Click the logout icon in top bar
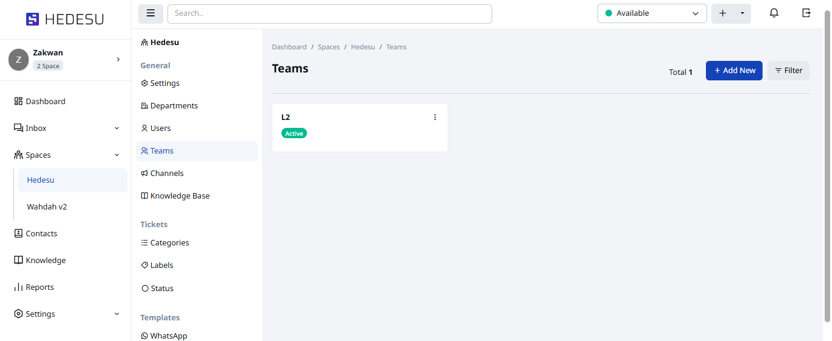 click(x=806, y=13)
